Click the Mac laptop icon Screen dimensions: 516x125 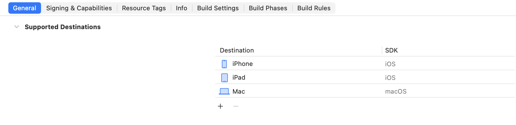[x=224, y=91]
